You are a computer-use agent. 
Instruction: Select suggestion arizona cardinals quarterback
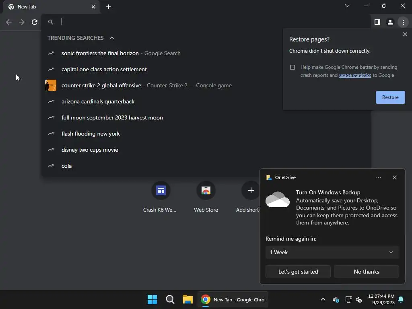click(x=206, y=101)
